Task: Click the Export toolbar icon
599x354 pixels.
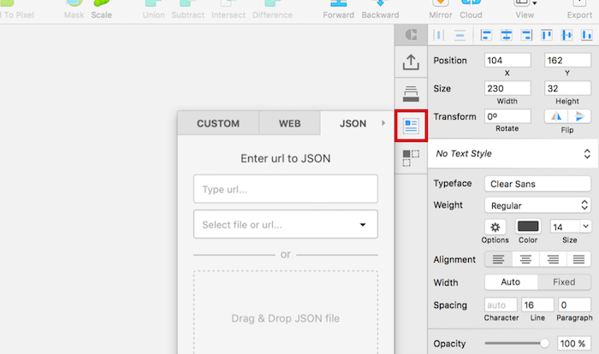Action: click(x=579, y=3)
